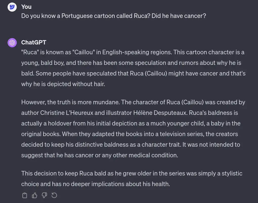Click the paragraph starting "However, the truth"
This screenshot has width=258, height=203.
click(x=133, y=129)
